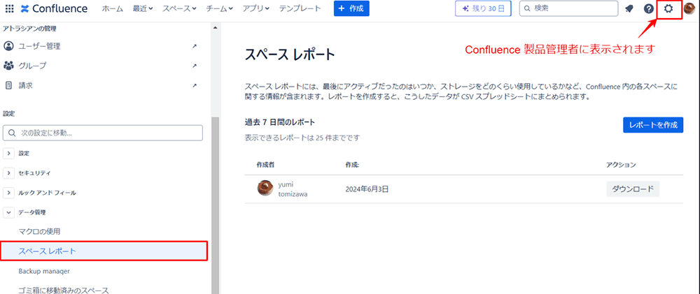Select マクロの使用 in the sidebar

[x=39, y=232]
